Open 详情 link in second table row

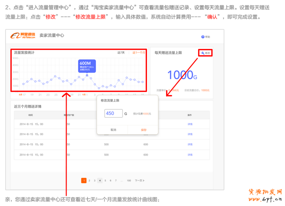click(x=190, y=134)
